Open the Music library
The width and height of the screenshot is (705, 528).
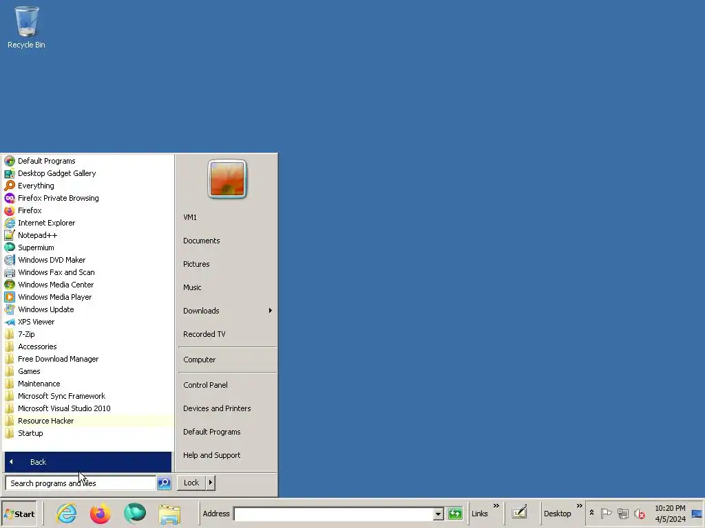click(227, 287)
